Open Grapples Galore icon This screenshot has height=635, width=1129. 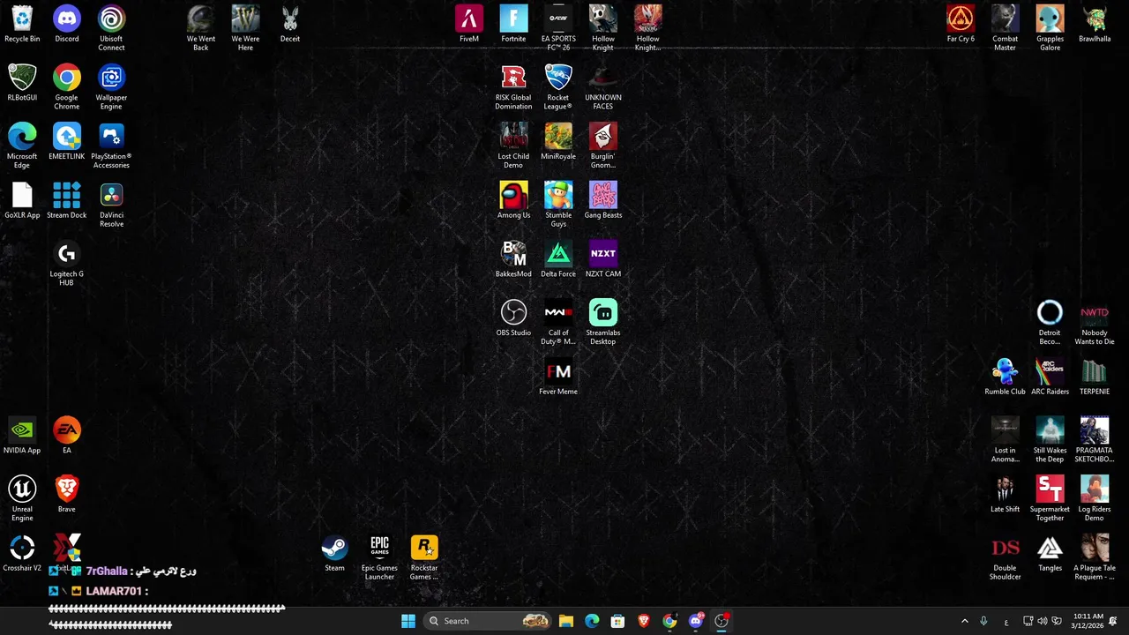[1050, 28]
